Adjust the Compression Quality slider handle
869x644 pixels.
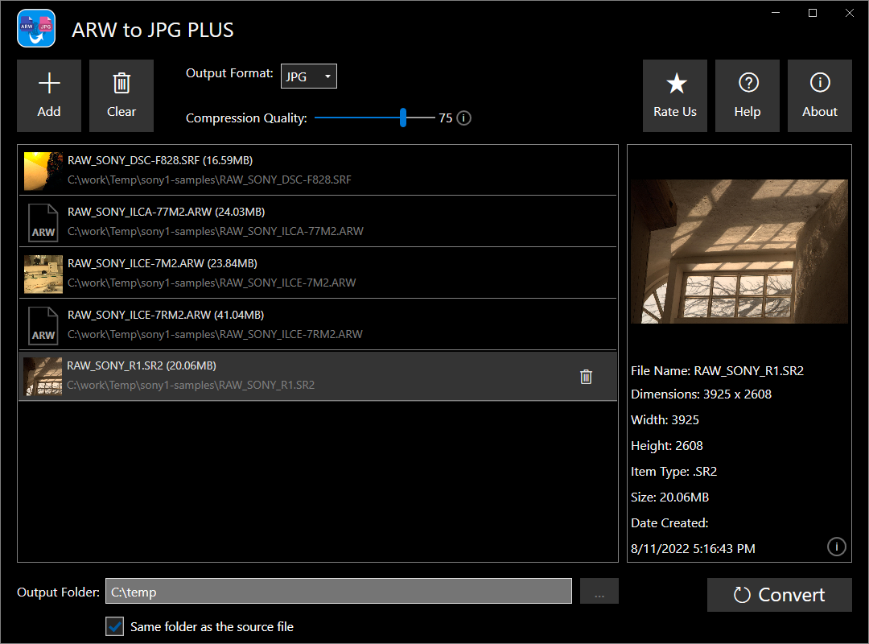click(x=403, y=118)
